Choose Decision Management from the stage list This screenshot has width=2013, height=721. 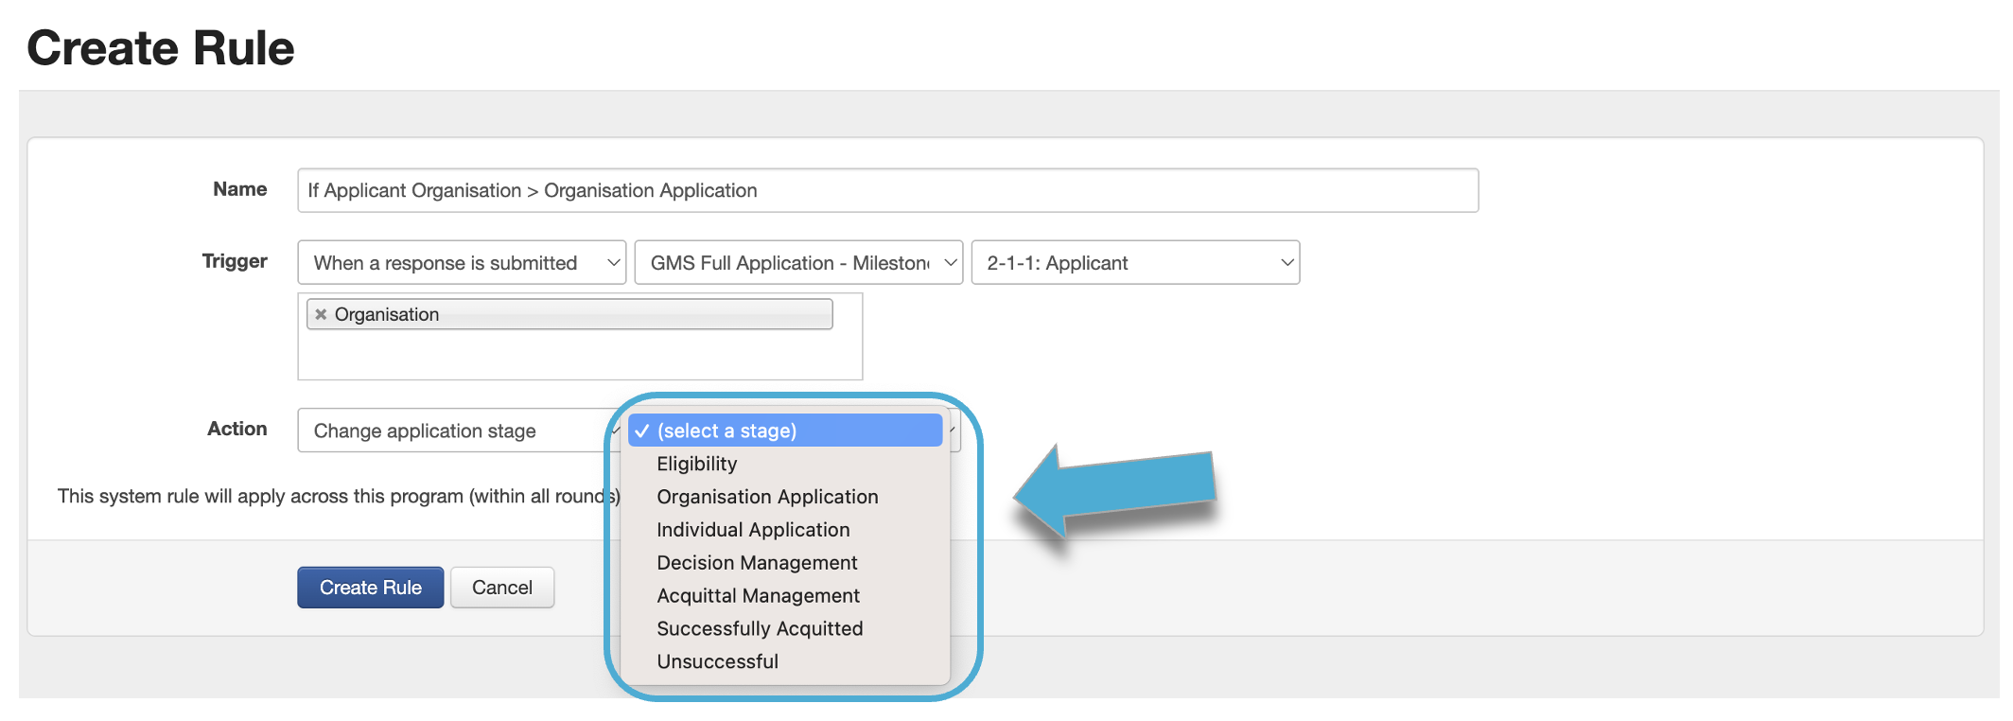tap(757, 563)
